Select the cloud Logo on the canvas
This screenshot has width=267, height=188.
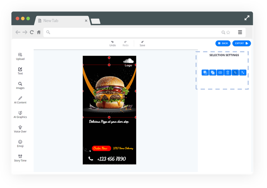128,62
